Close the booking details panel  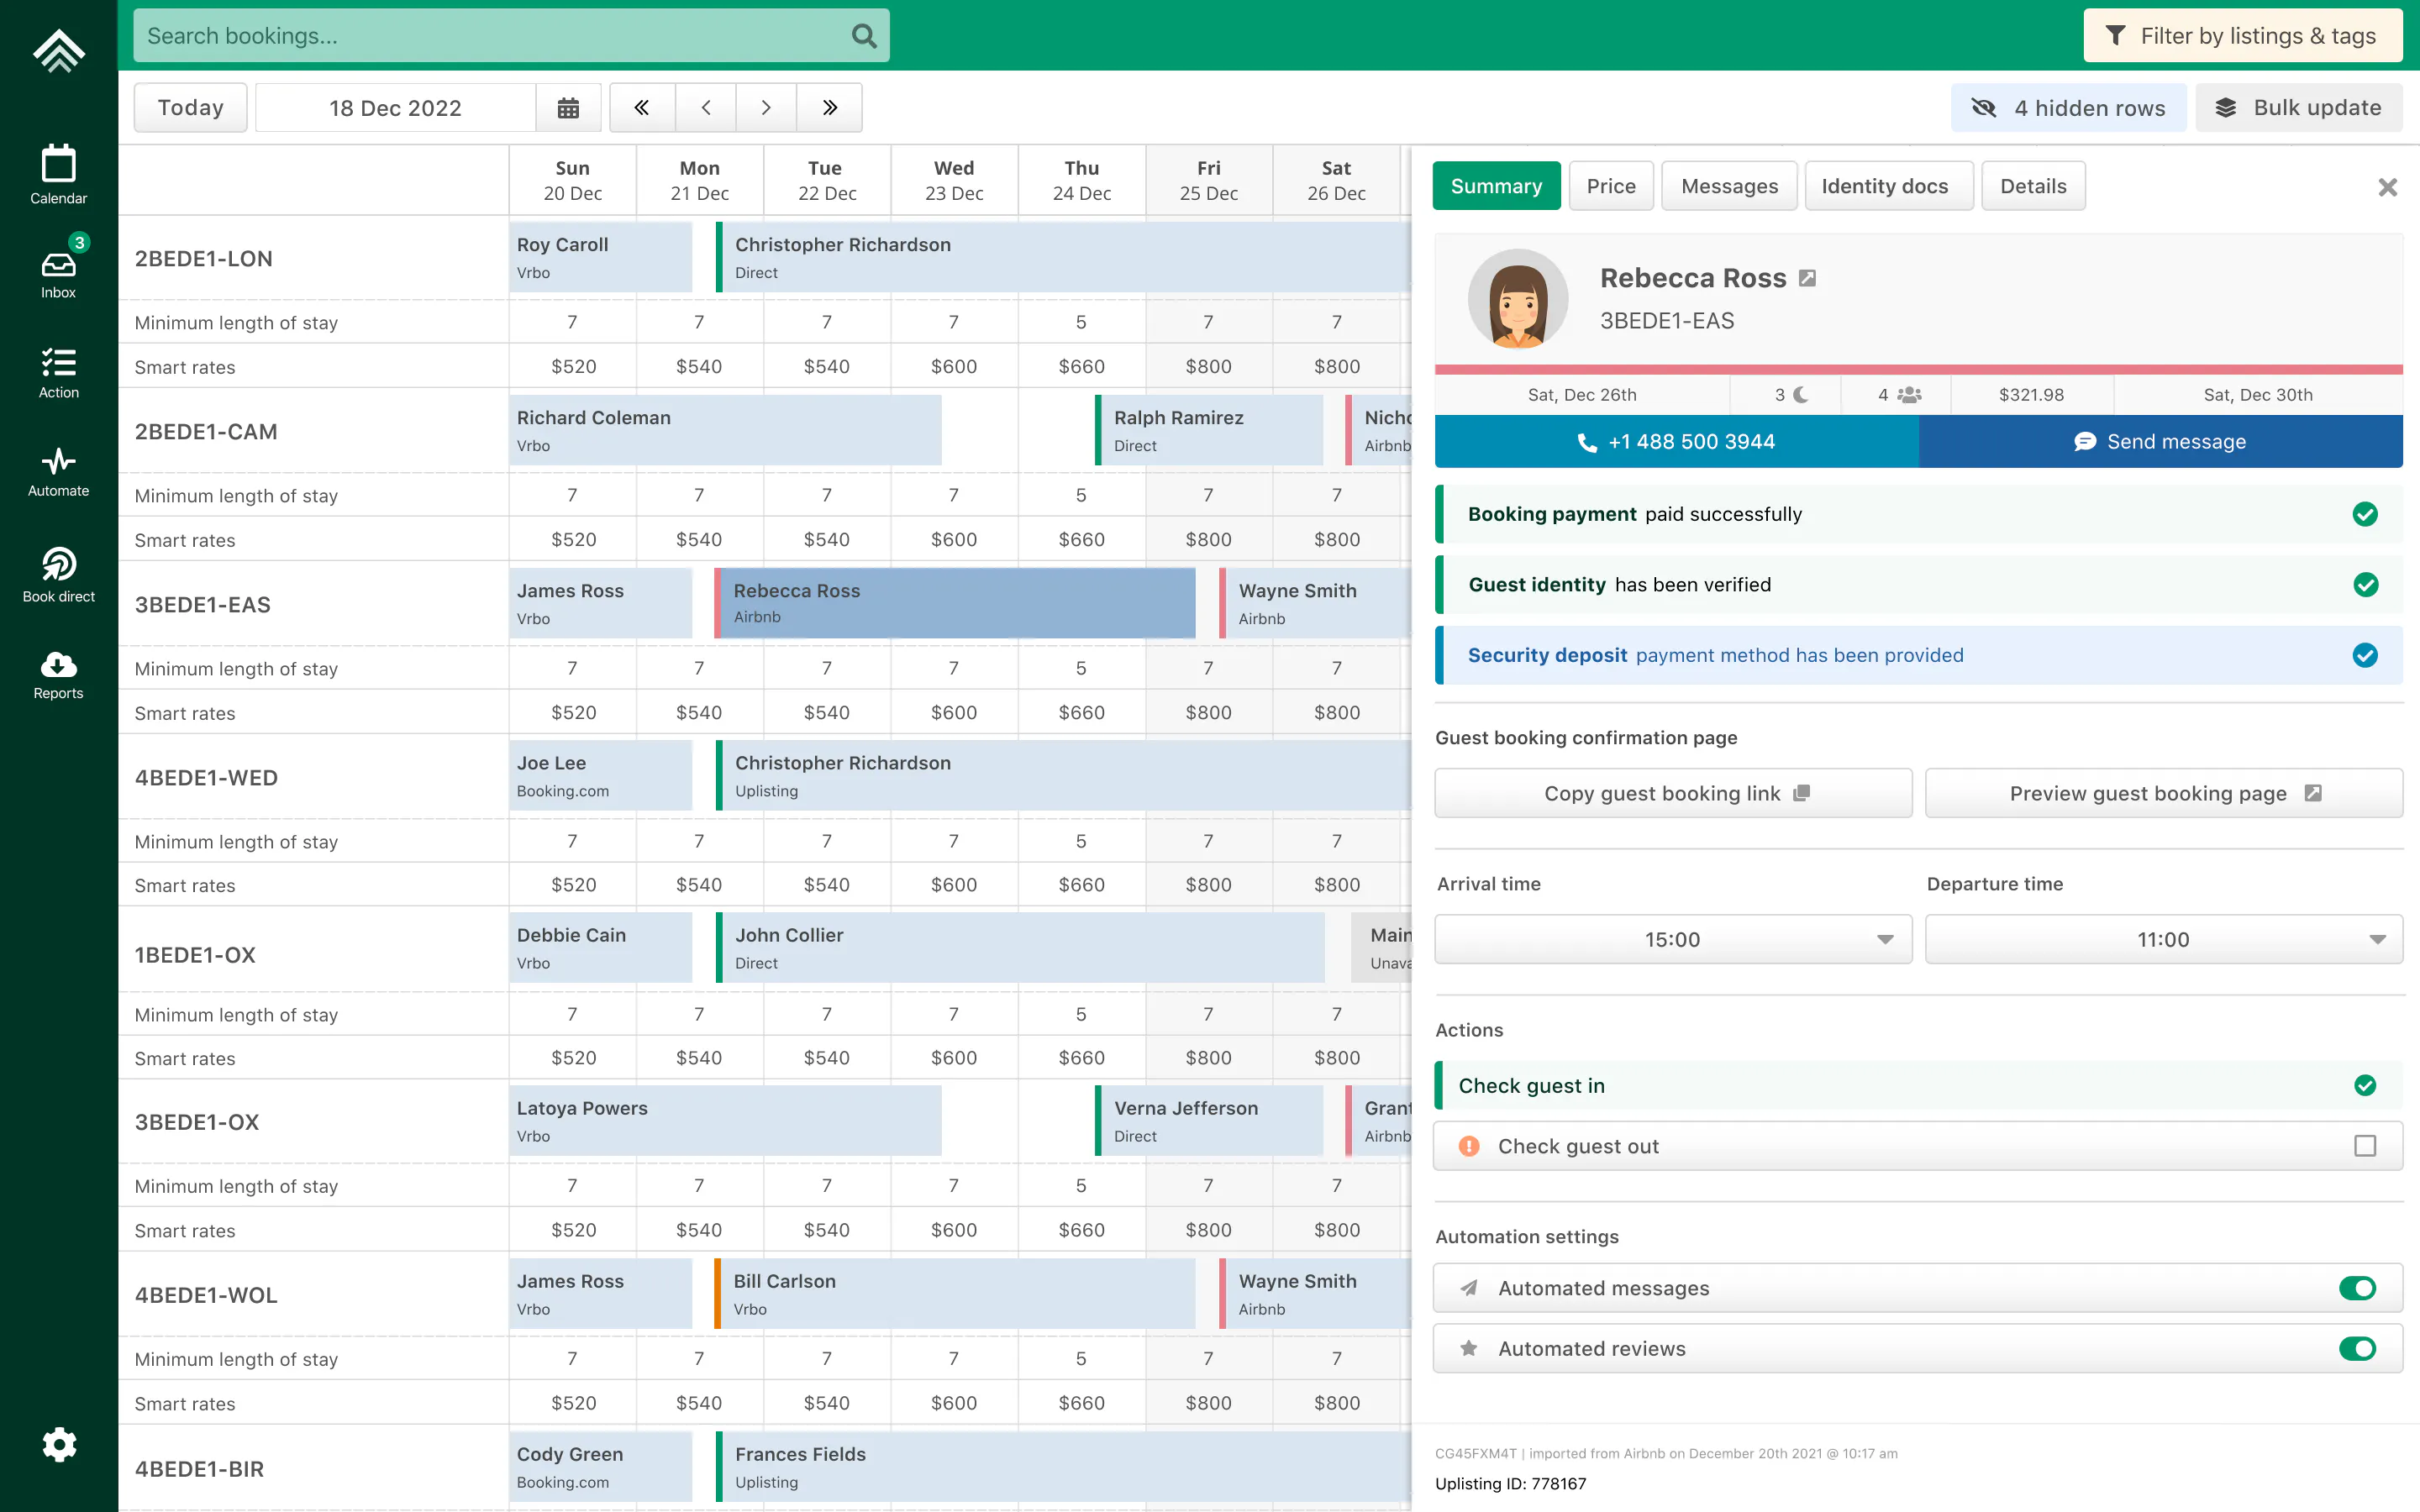2387,187
